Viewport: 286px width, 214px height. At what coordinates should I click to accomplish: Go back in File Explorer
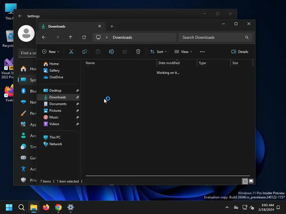pos(44,37)
